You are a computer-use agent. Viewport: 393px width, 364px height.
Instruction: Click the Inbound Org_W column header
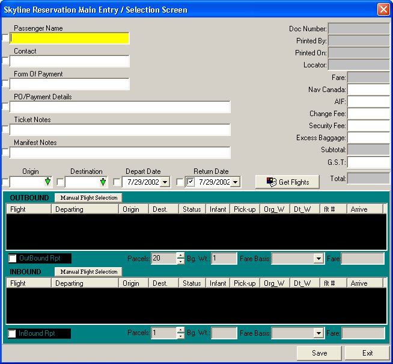coord(275,283)
